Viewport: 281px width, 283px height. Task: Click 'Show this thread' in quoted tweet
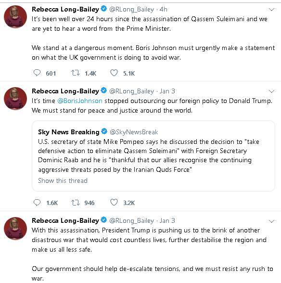tap(63, 180)
